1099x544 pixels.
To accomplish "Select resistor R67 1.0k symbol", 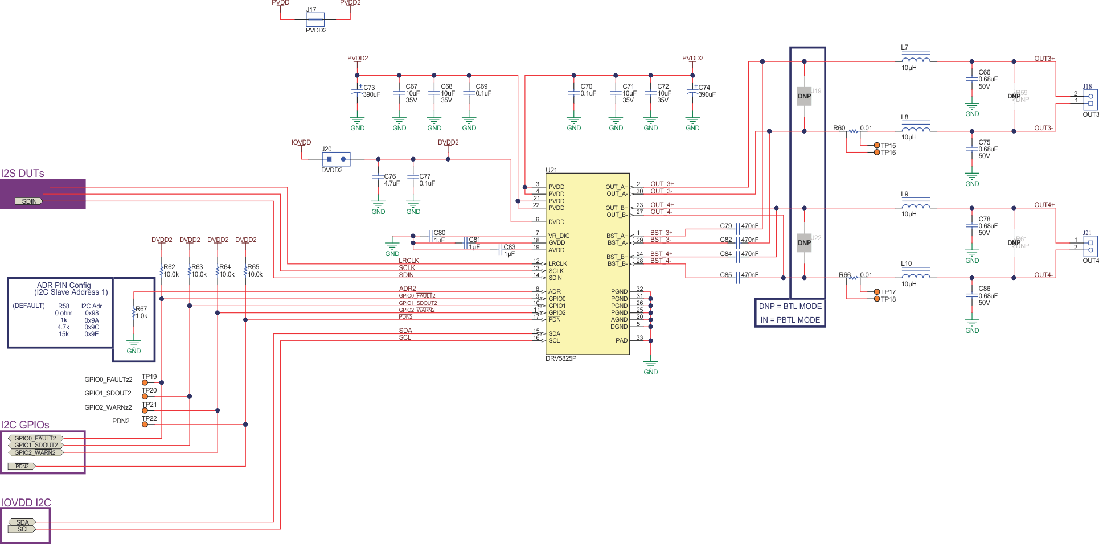I will (x=134, y=313).
